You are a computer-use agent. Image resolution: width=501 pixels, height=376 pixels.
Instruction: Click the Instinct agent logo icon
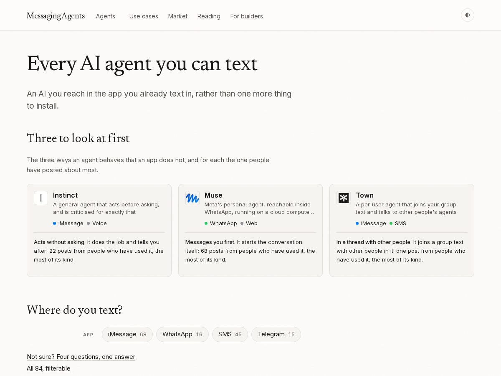point(41,198)
